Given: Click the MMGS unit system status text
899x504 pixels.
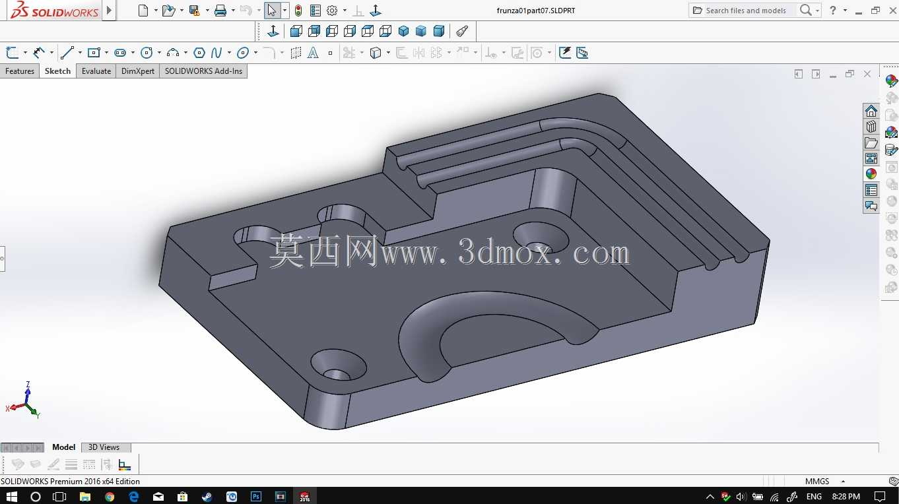Looking at the screenshot, I should pos(817,482).
